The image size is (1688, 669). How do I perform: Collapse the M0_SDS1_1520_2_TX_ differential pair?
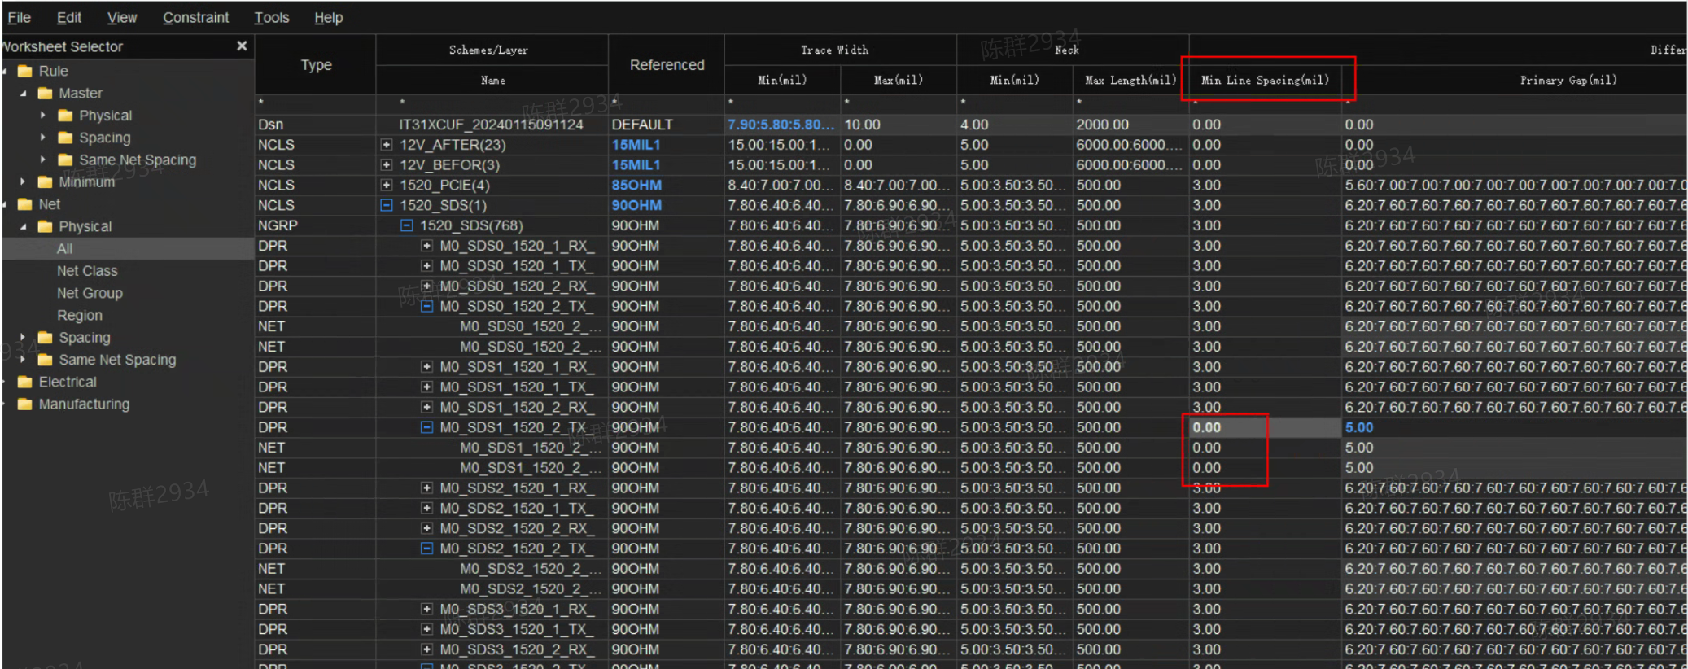pyautogui.click(x=426, y=427)
